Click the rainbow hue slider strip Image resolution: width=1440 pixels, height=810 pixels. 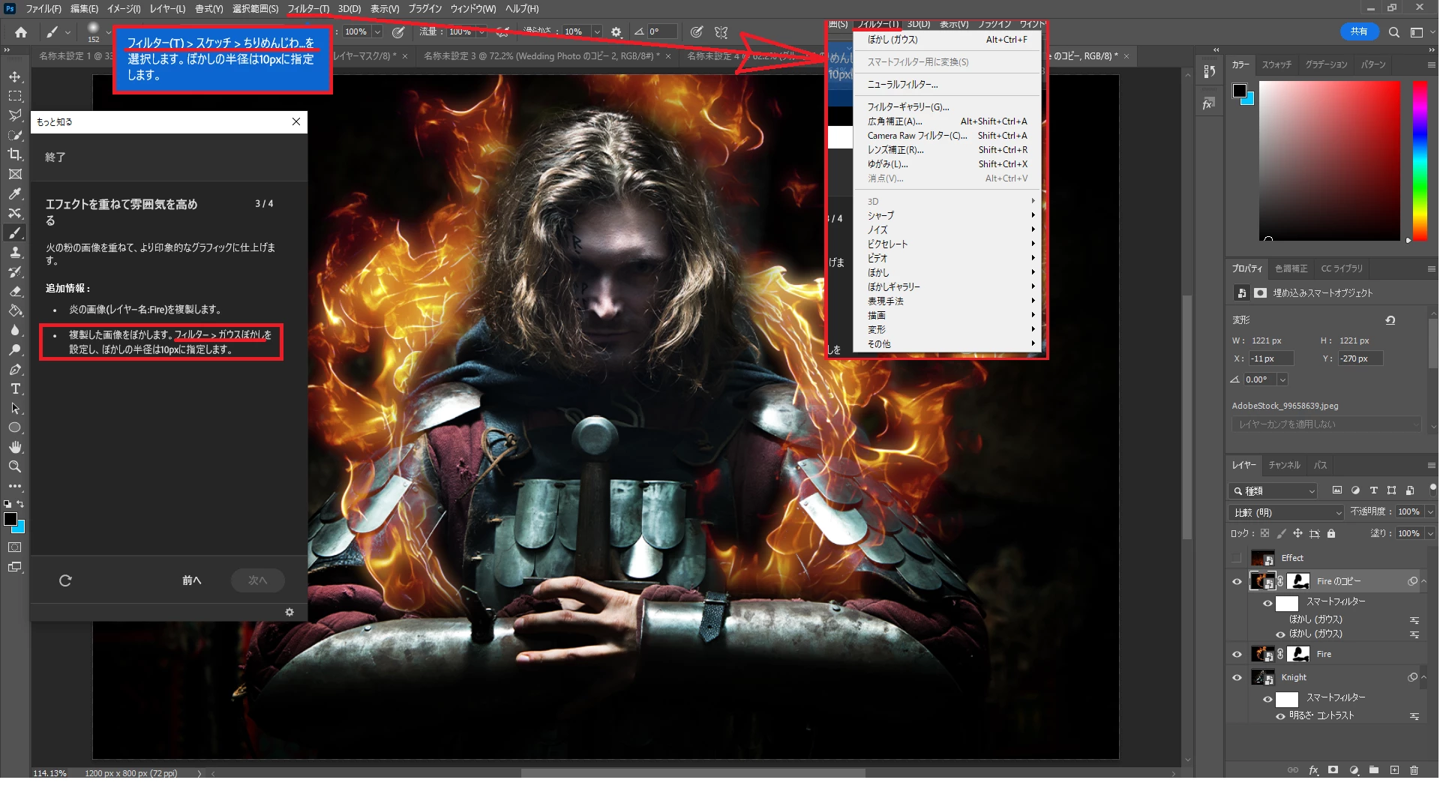(1420, 160)
